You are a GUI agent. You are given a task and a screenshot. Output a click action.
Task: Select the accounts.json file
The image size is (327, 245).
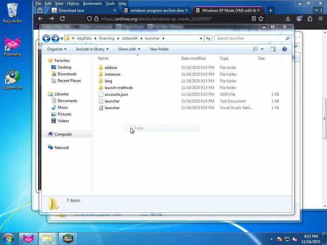point(116,94)
